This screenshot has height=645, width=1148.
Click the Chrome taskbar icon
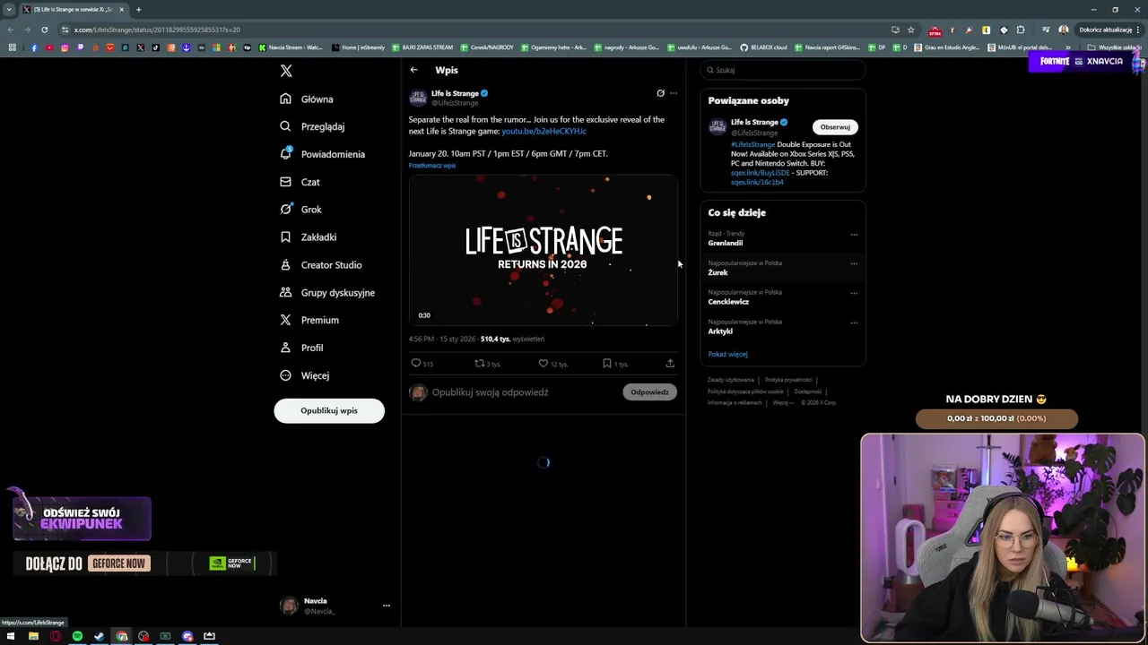pos(121,636)
